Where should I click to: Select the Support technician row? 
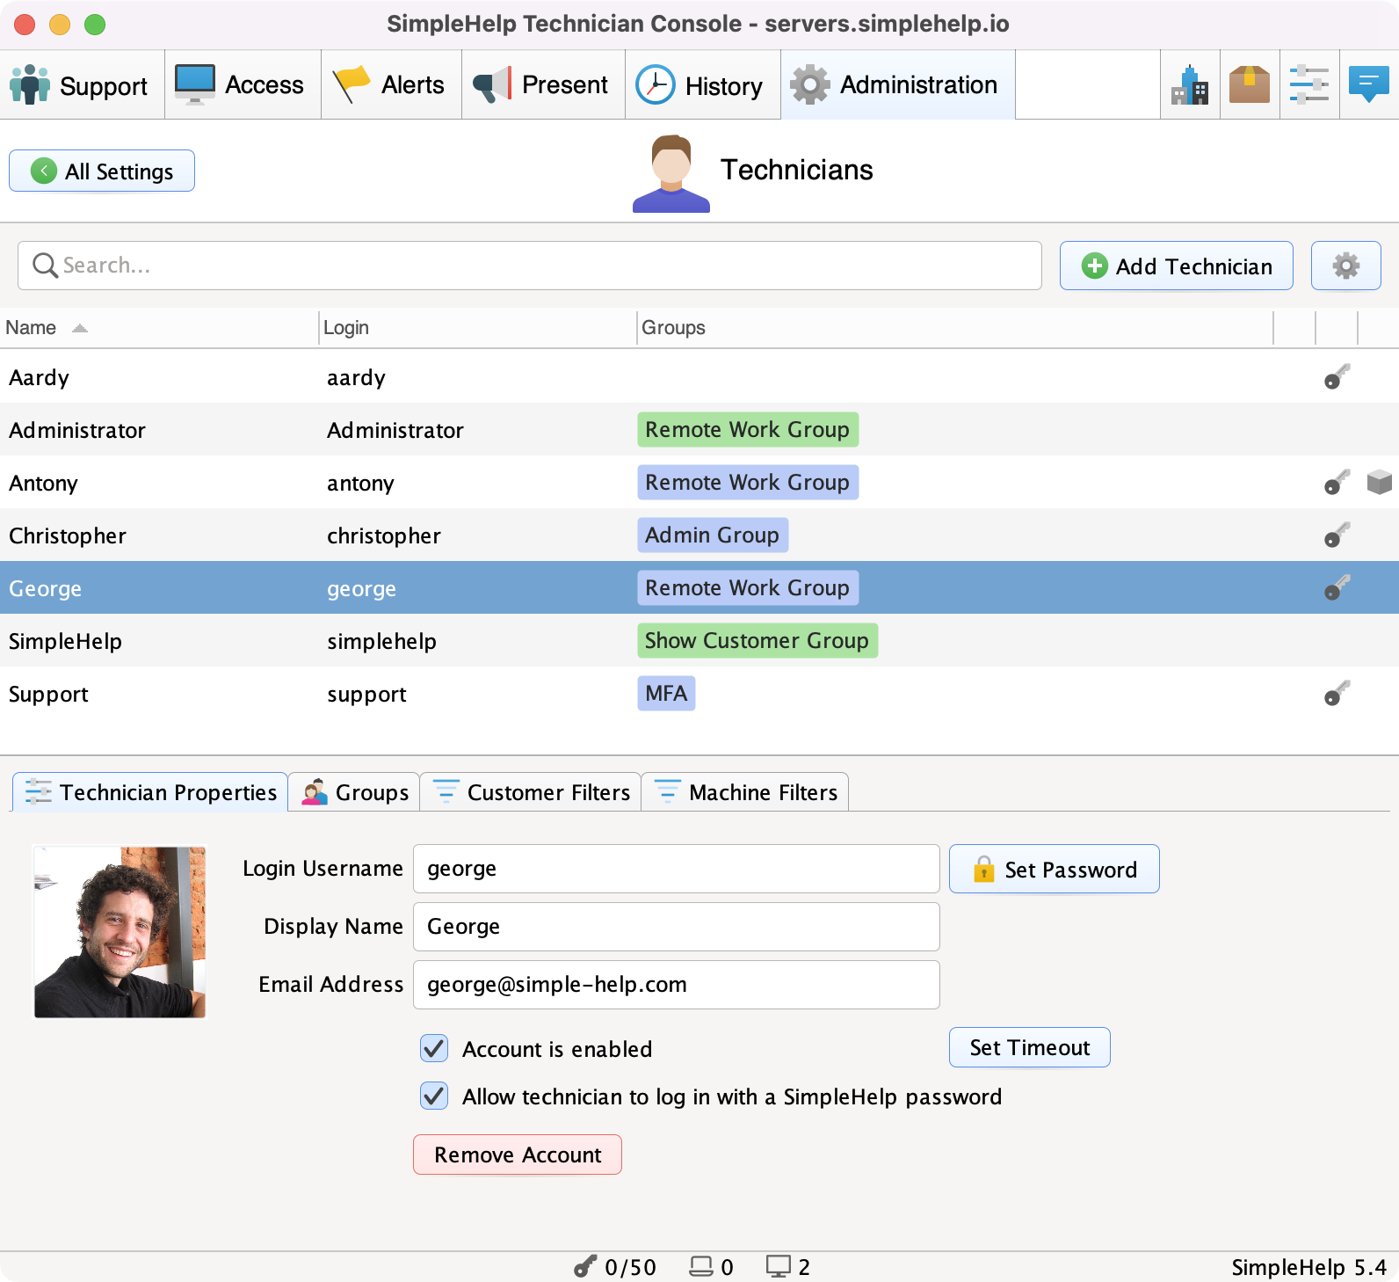tap(699, 694)
